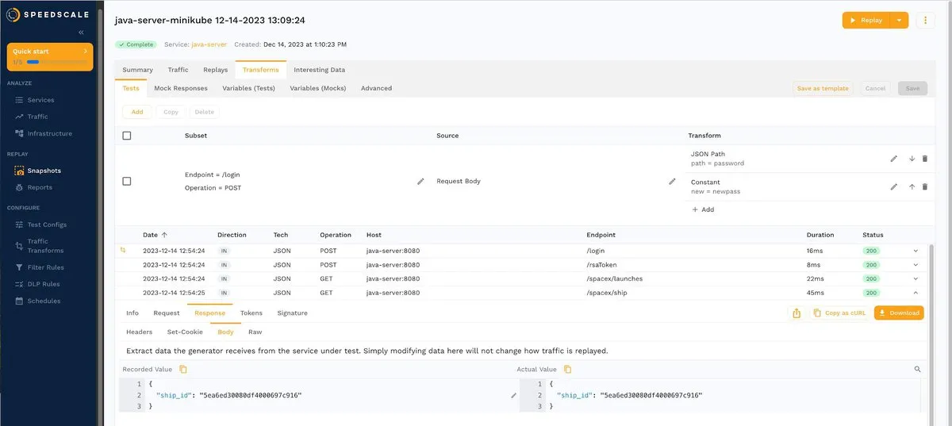Collapse the /spacex/ship request row
This screenshot has width=952, height=426.
916,293
